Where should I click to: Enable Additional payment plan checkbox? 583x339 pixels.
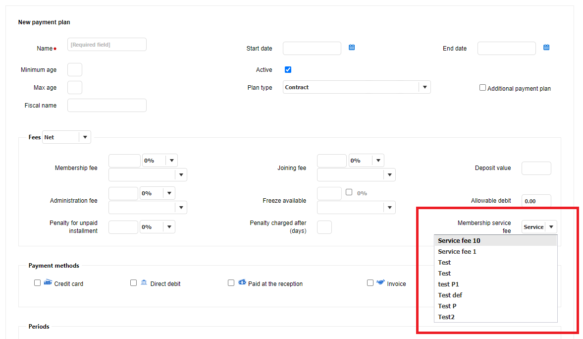pyautogui.click(x=482, y=88)
